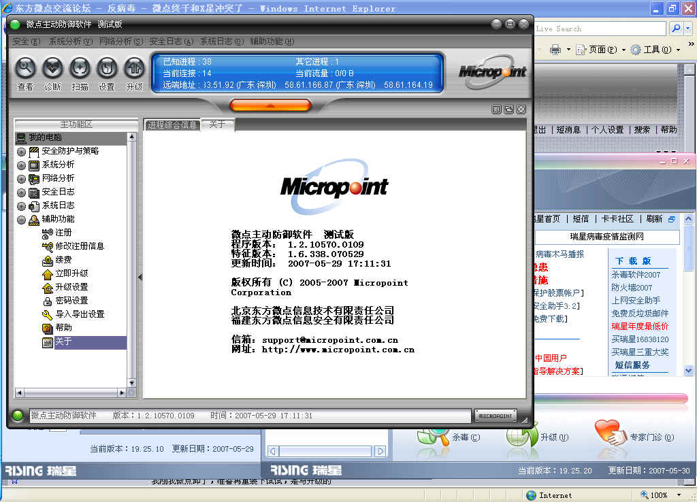Select the highlighted 关于 tree entry
The image size is (697, 502).
coord(84,341)
